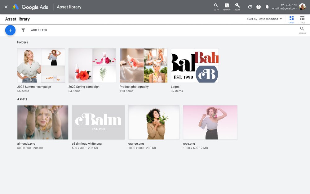Click the blue plus button to add assets

(x=10, y=30)
